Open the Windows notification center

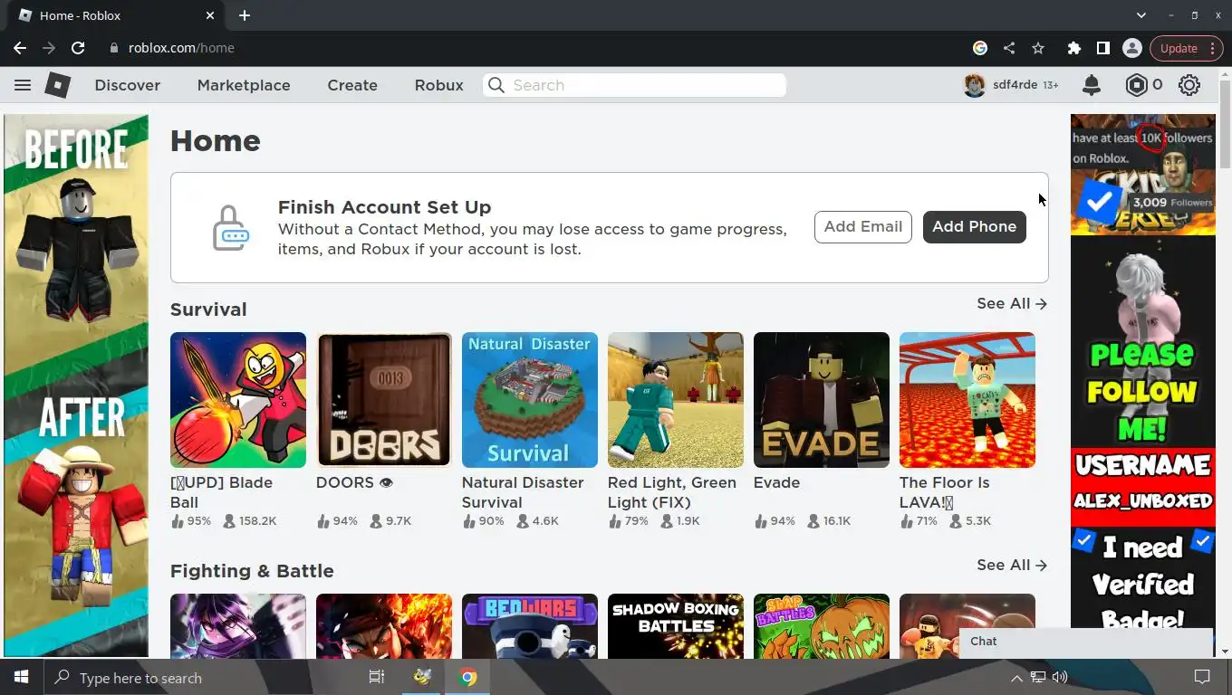coord(1202,678)
